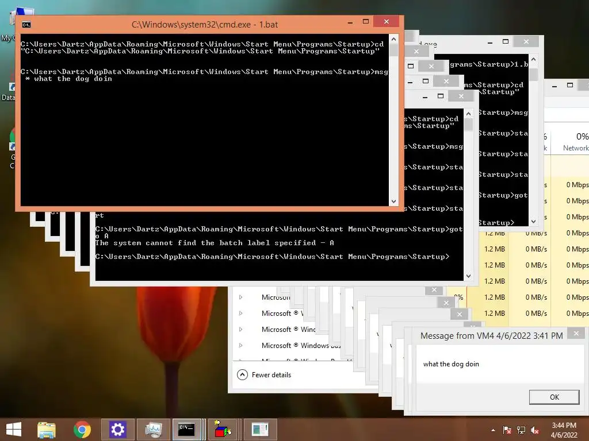Maximize the rightmost background cmd window

tap(505, 41)
